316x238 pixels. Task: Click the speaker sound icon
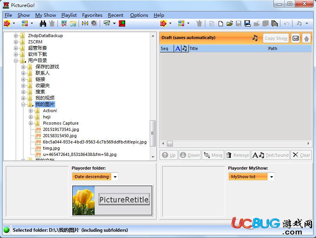pos(94,23)
